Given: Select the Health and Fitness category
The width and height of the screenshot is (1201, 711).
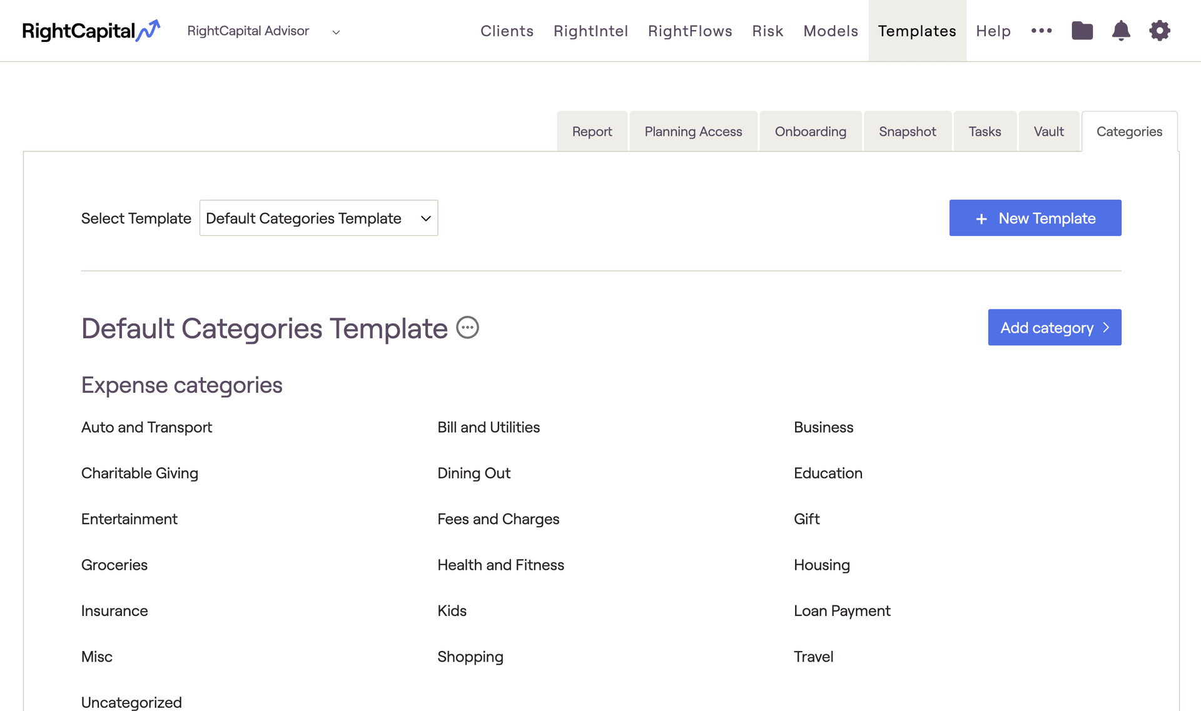Looking at the screenshot, I should 500,565.
